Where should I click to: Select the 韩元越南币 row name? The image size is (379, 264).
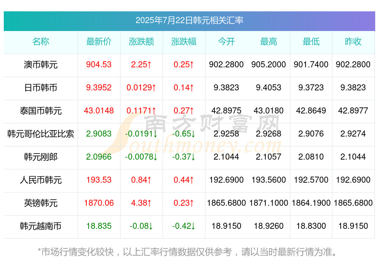pos(41,226)
